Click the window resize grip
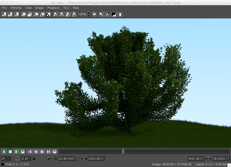Screen dimensions: 231x167 click(229, 165)
